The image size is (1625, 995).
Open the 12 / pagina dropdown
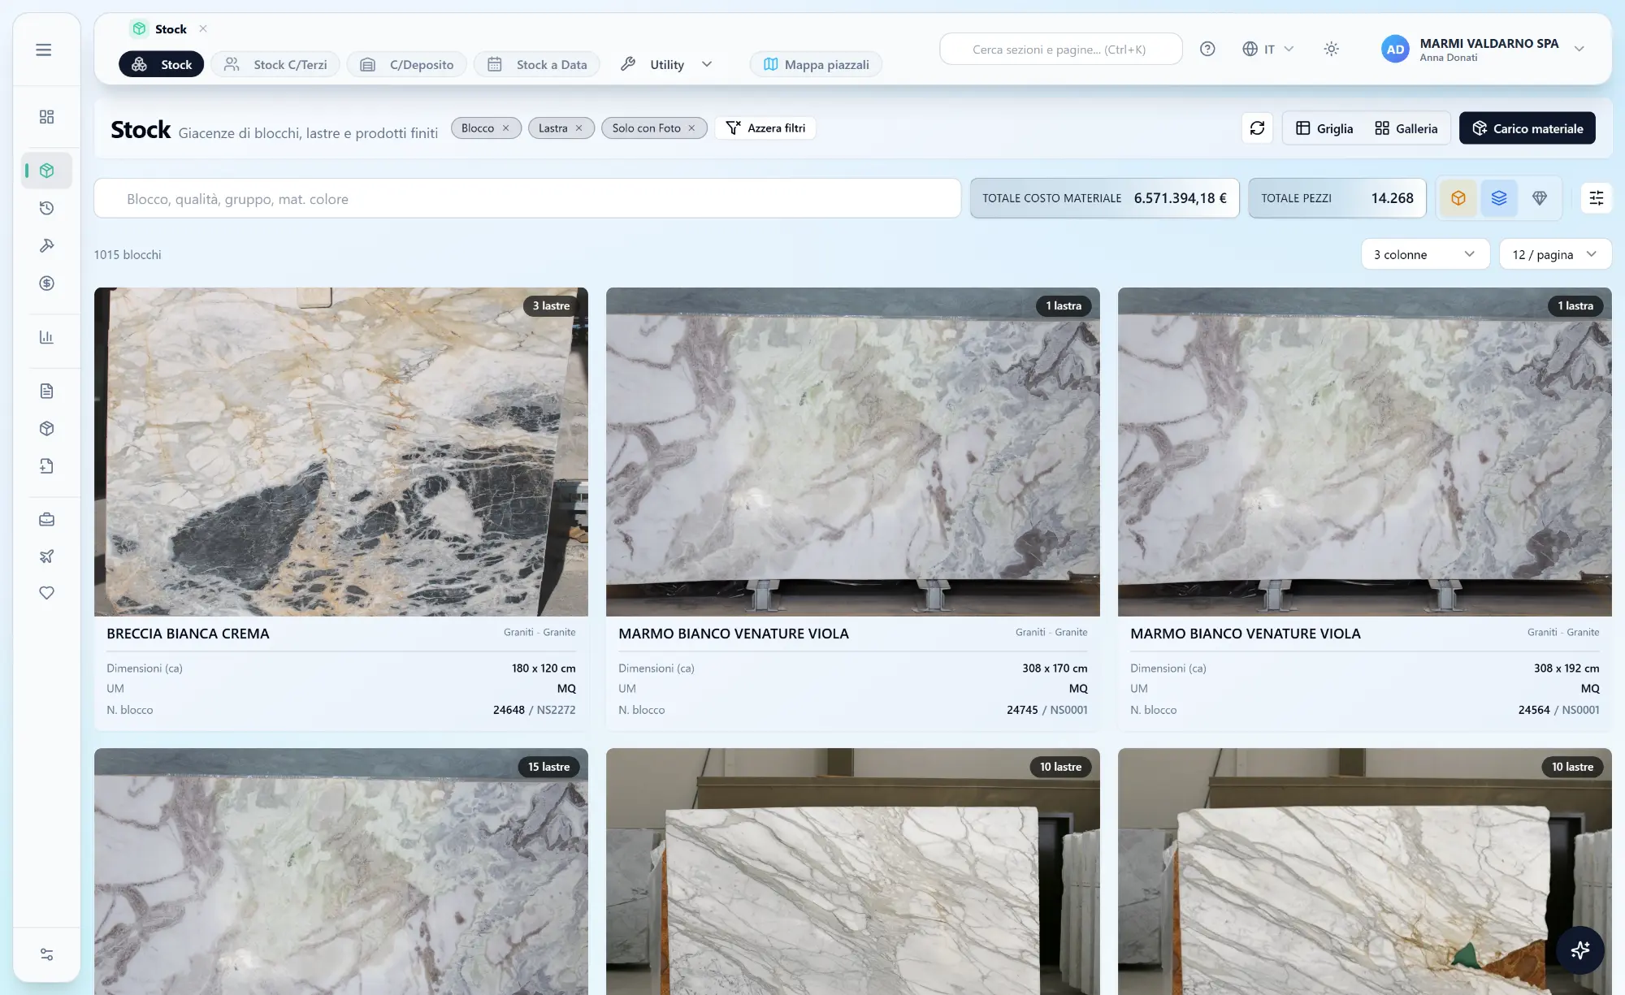[1555, 254]
